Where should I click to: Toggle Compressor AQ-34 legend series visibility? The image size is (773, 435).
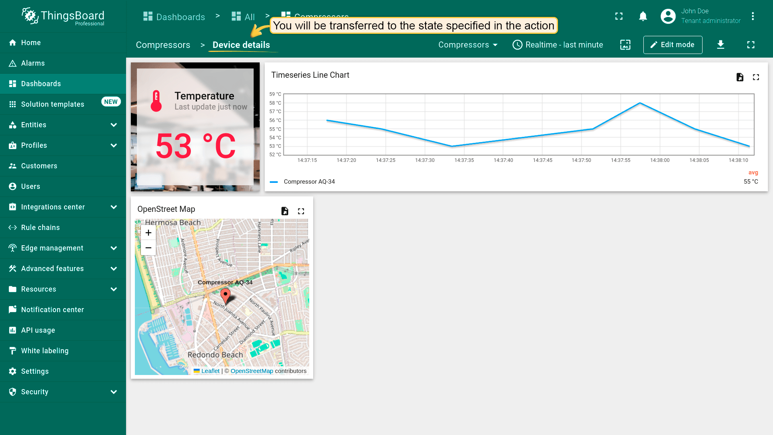tap(309, 182)
